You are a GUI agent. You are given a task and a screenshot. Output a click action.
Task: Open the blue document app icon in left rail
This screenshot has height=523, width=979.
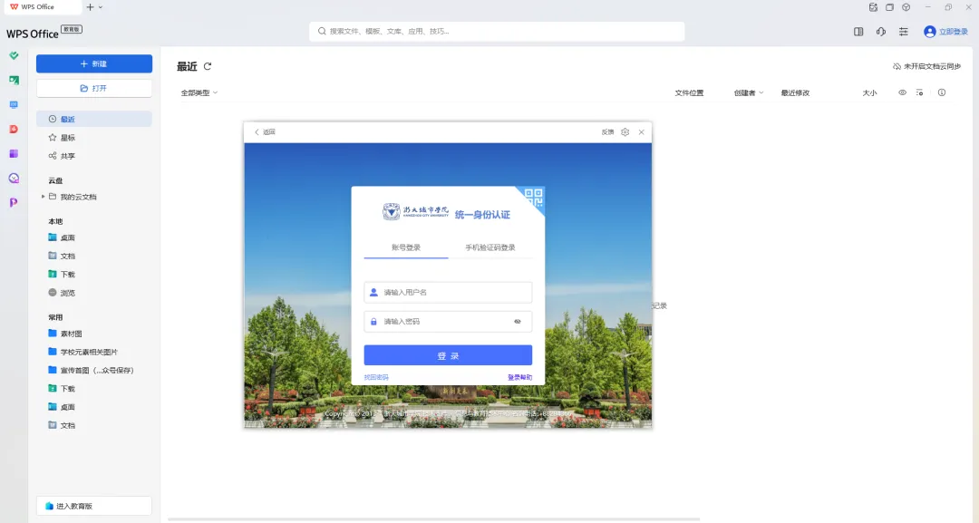tap(14, 104)
